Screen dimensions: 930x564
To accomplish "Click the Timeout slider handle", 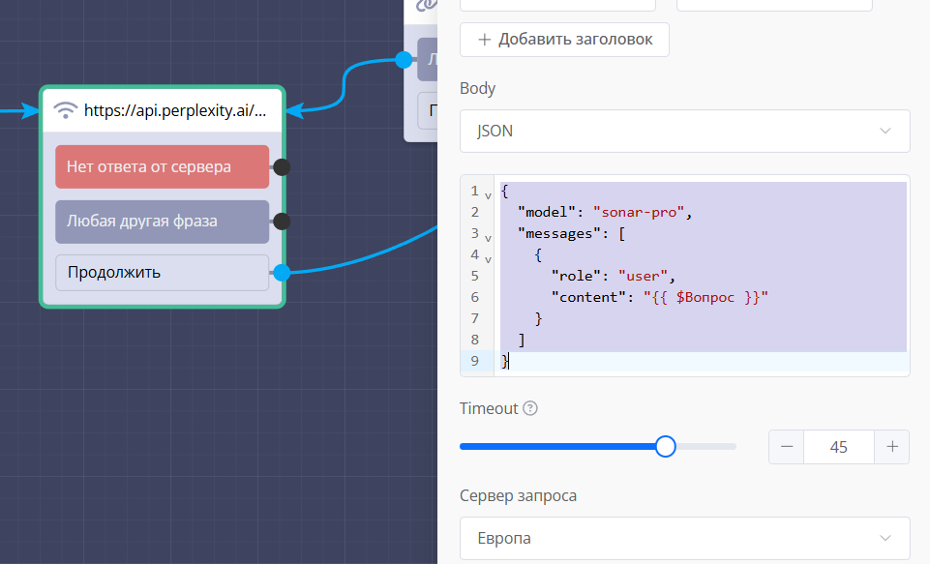I will pyautogui.click(x=665, y=446).
